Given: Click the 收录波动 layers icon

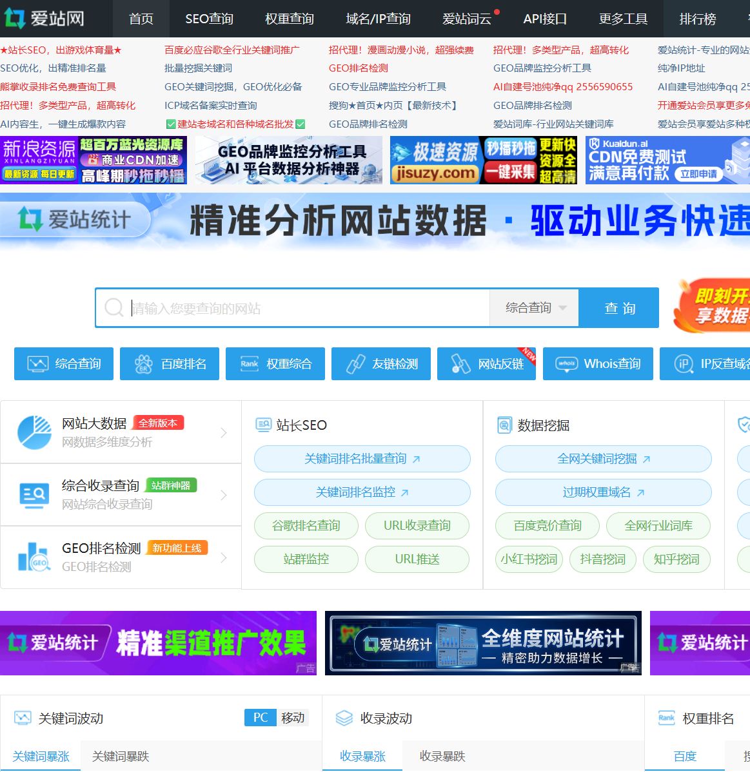Looking at the screenshot, I should click(x=344, y=718).
